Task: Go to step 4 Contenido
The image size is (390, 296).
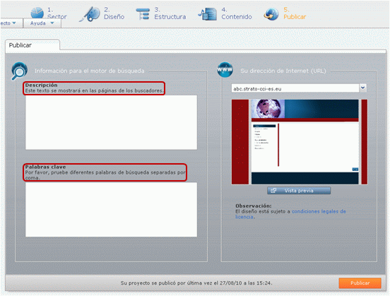Action: pyautogui.click(x=237, y=13)
